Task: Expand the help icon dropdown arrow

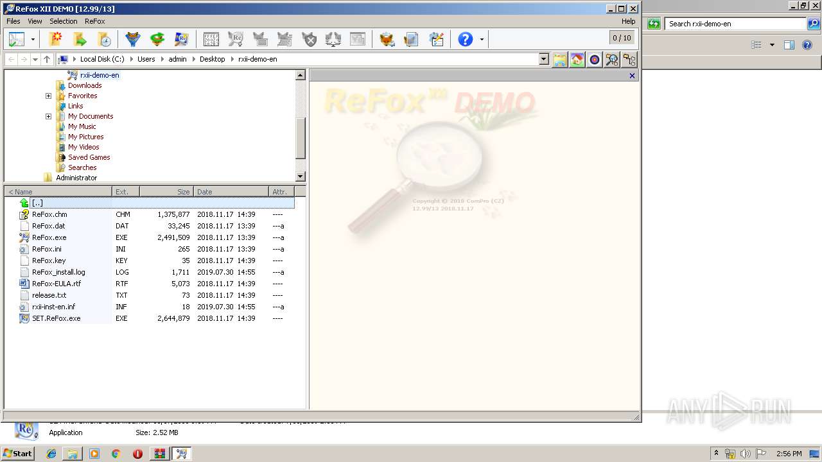Action: tap(482, 40)
